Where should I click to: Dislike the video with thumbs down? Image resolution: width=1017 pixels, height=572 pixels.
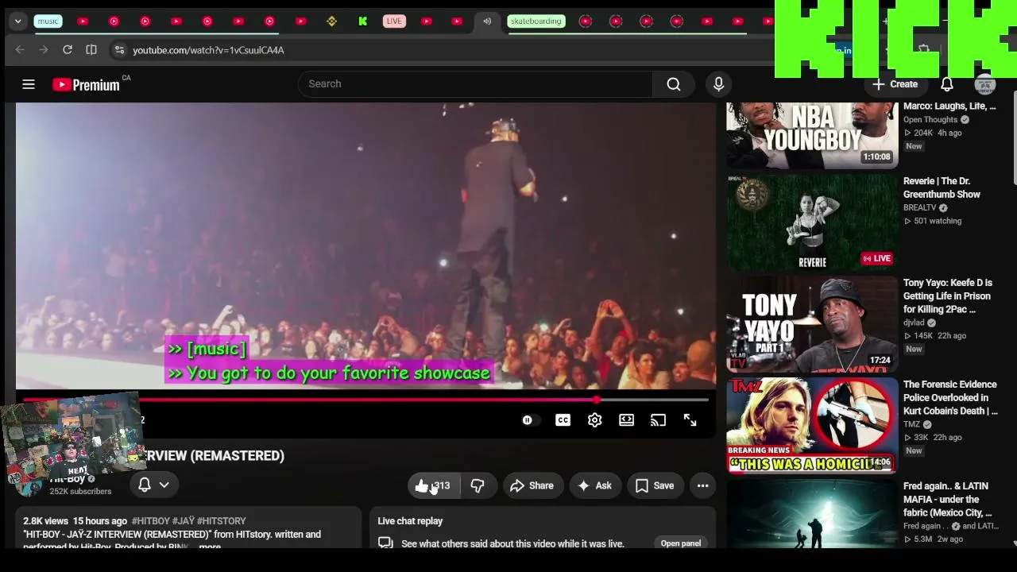(478, 485)
